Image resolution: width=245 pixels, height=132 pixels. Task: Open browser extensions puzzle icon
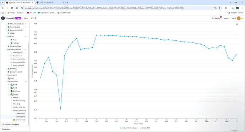pos(226,8)
